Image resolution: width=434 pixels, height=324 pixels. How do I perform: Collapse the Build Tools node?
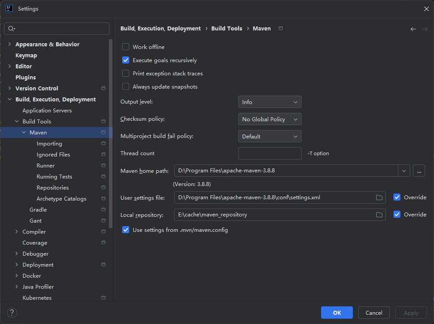(17, 121)
